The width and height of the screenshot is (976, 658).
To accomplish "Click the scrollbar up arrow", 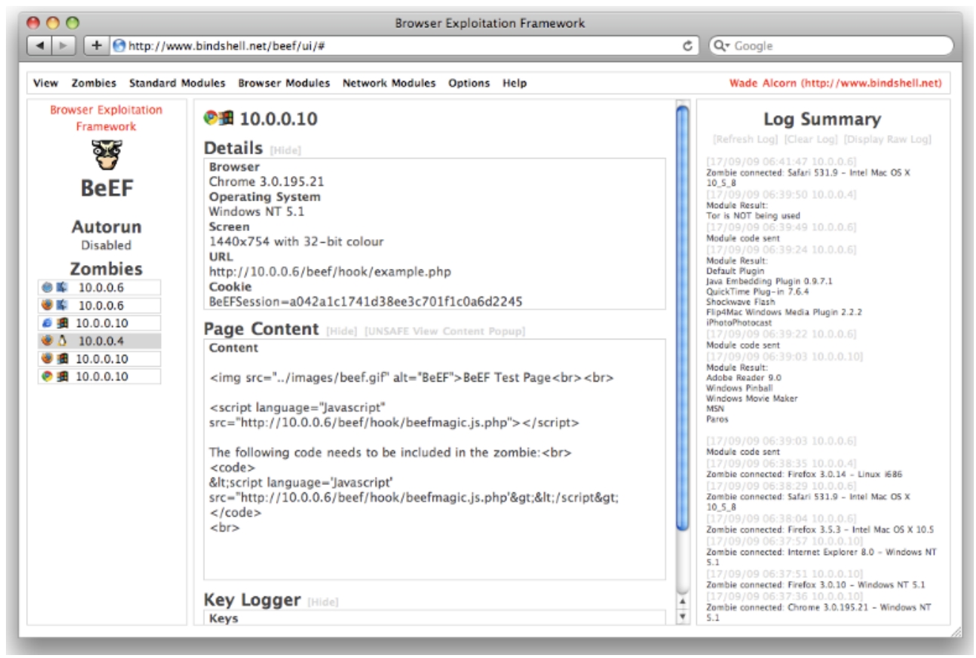I will tap(683, 602).
